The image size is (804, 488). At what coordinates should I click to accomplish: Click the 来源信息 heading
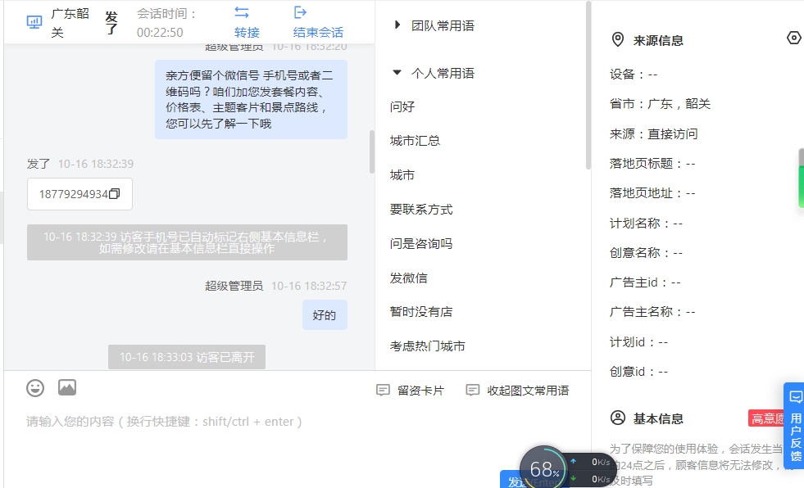click(x=658, y=40)
